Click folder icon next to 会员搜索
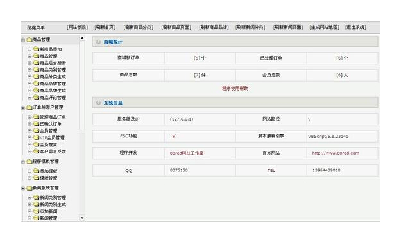The width and height of the screenshot is (401, 235). tap(36, 144)
